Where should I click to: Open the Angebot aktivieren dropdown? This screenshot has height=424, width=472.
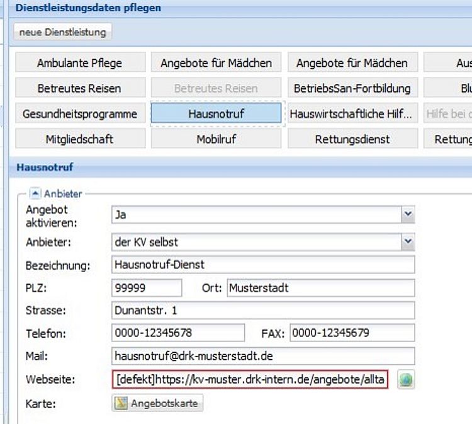pyautogui.click(x=408, y=215)
